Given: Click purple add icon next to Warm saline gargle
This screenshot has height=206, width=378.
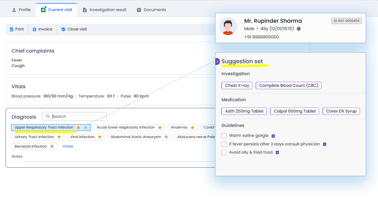Looking at the screenshot, I should click(x=273, y=136).
